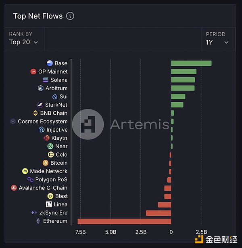Click the OP Mainnet red logo icon
Screen dimensions: 242x248
point(33,71)
